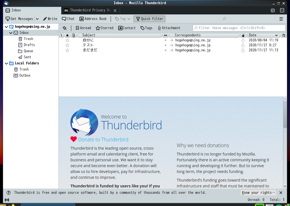This screenshot has width=290, height=206.
Task: Sort by the starred column header
Action: pos(67,35)
